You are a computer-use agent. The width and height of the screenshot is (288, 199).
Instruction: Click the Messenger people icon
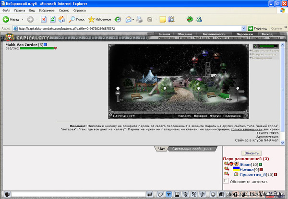point(199,19)
